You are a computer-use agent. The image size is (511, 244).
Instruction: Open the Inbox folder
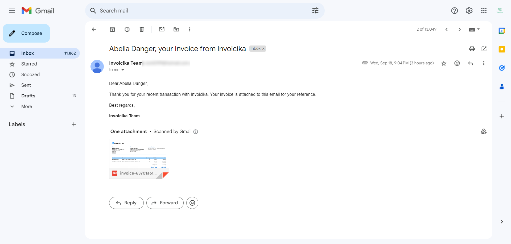pyautogui.click(x=40, y=53)
